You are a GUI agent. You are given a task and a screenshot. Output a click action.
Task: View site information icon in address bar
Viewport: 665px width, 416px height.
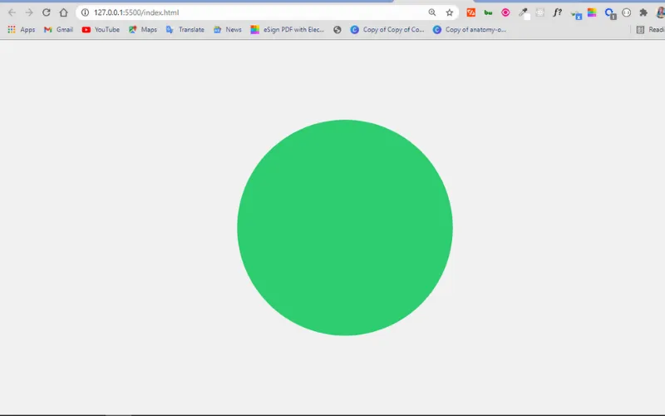click(86, 12)
